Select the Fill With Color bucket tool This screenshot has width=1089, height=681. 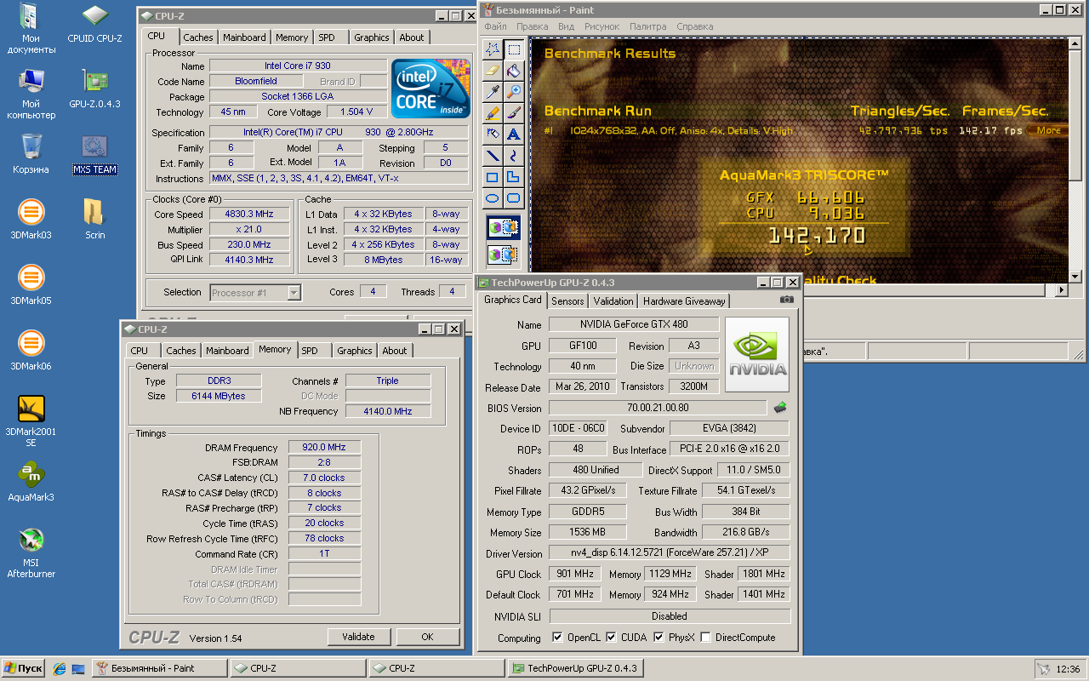pyautogui.click(x=514, y=71)
